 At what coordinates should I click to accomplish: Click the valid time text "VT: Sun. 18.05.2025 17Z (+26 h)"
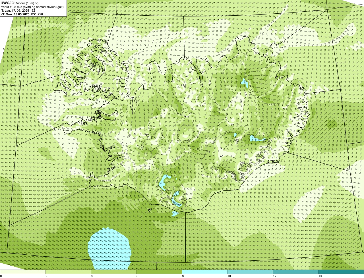tap(24, 14)
